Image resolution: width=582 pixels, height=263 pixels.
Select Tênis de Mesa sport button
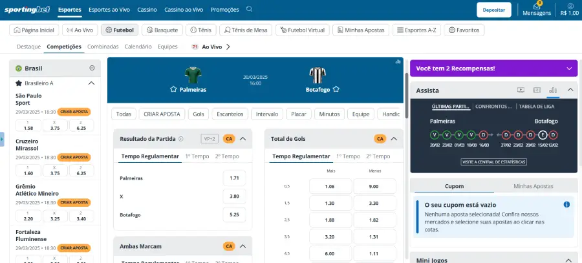pos(245,30)
